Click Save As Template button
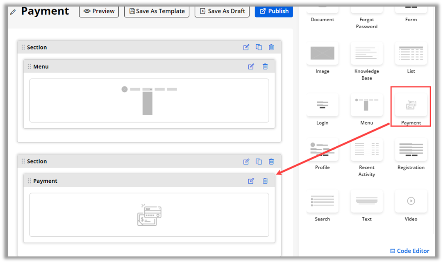Image resolution: width=443 pixels, height=263 pixels. pos(157,11)
